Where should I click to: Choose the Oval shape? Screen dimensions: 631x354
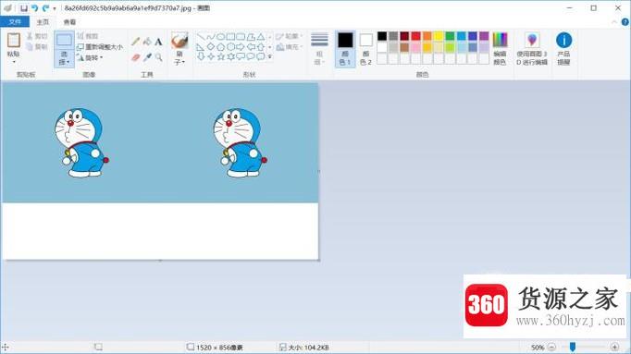coord(220,37)
